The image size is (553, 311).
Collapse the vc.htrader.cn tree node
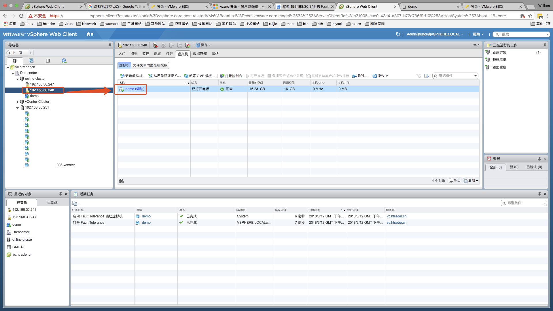pos(8,67)
